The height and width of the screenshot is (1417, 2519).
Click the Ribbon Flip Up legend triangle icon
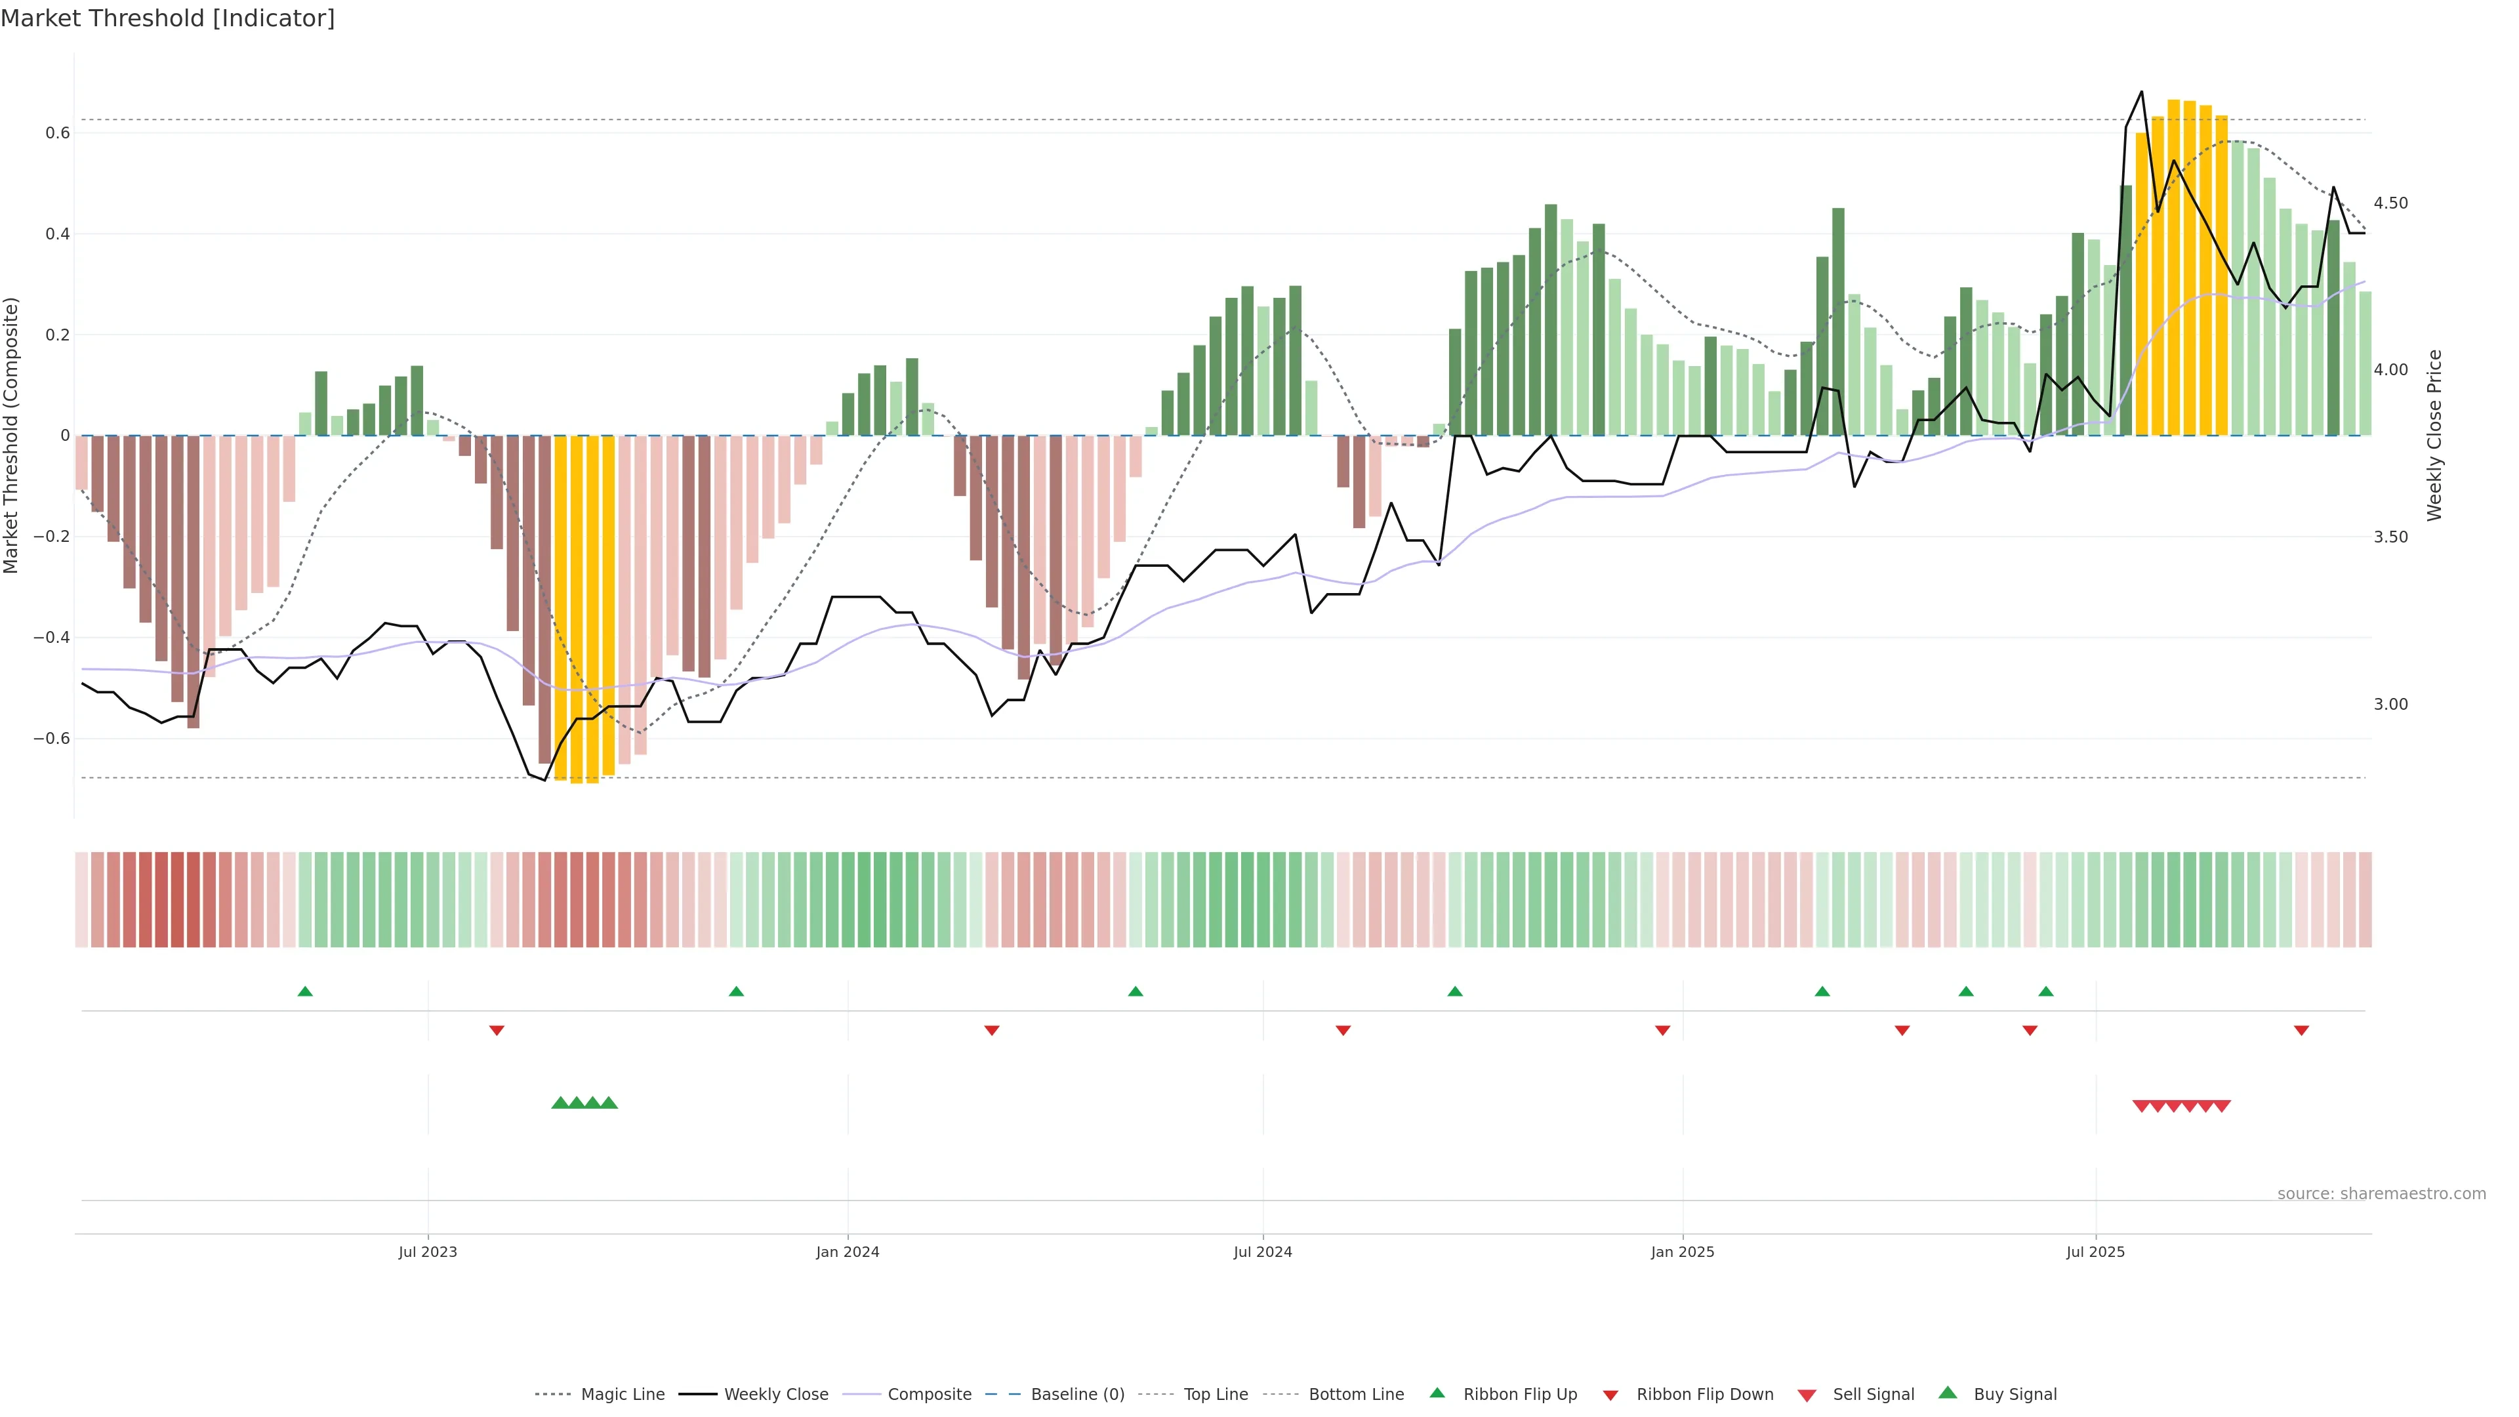pyautogui.click(x=1437, y=1393)
